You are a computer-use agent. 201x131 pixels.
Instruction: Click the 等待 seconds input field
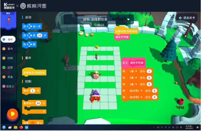click(33, 91)
